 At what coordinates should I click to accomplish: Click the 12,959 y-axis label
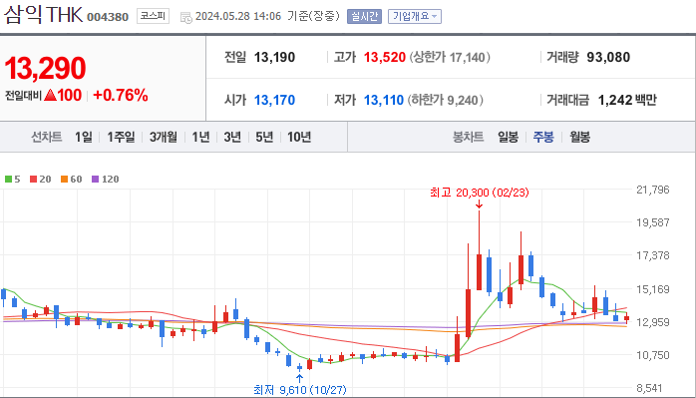(653, 322)
